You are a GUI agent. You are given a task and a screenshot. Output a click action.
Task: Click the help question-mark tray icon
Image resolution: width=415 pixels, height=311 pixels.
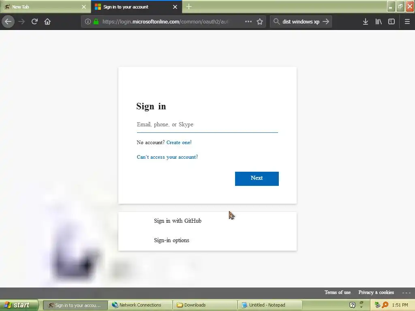coord(352,305)
